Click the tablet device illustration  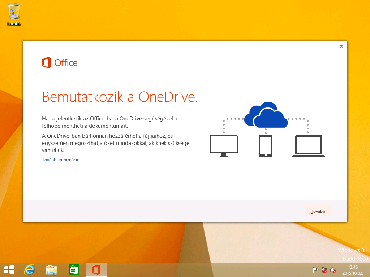click(266, 146)
